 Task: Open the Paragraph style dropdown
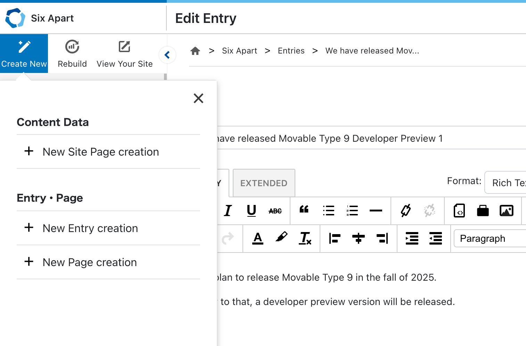[x=490, y=239]
